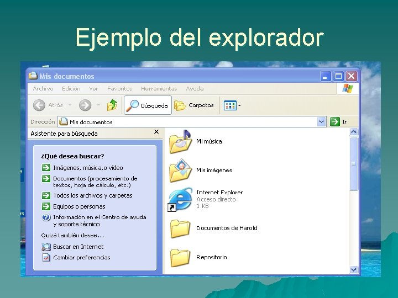398x298 pixels.
Task: Open the Ayuda menu
Action: [195, 89]
